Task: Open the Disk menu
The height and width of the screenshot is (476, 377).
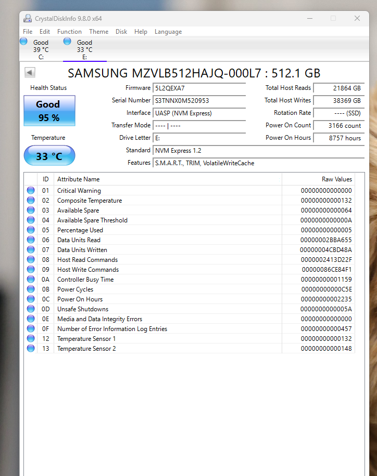Action: pos(121,32)
